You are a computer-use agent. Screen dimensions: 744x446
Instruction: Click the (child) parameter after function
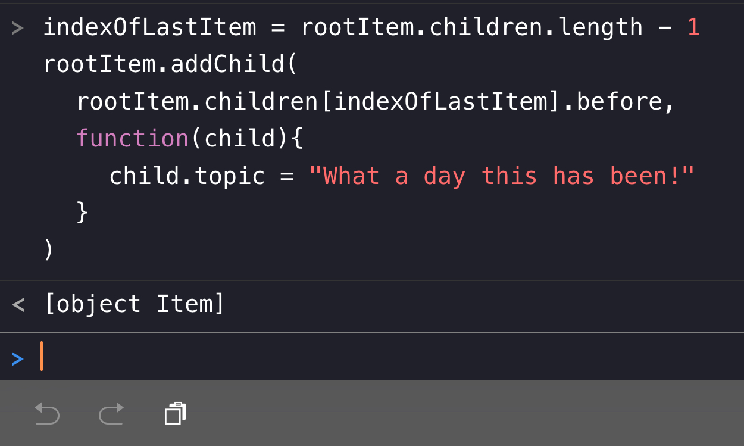pos(240,138)
